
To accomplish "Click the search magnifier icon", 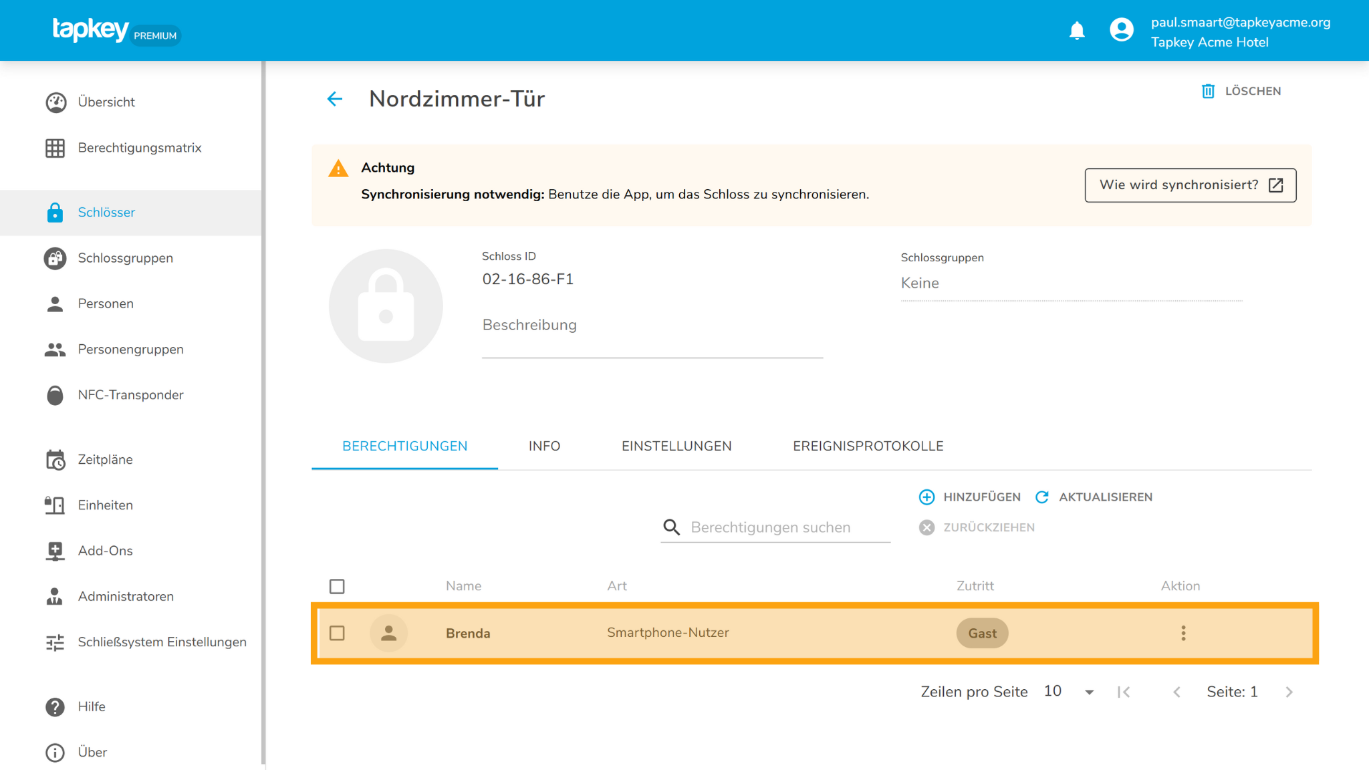I will (672, 527).
